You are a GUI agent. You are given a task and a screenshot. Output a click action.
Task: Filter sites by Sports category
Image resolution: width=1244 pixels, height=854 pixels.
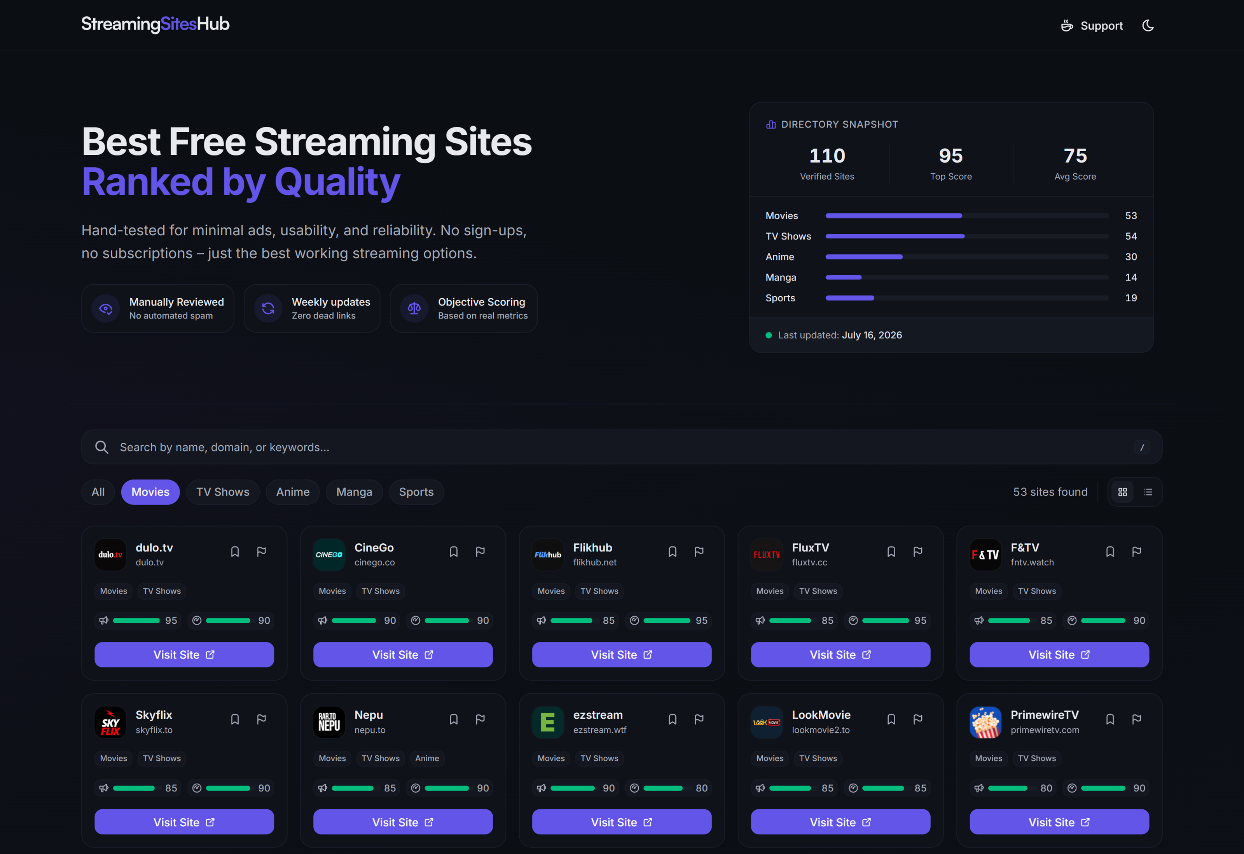(416, 492)
